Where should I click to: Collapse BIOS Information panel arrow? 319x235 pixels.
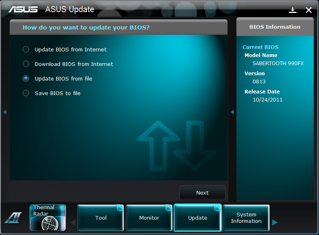[232, 112]
